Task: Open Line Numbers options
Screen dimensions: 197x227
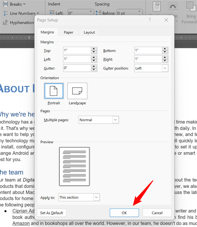Action: click(21, 13)
